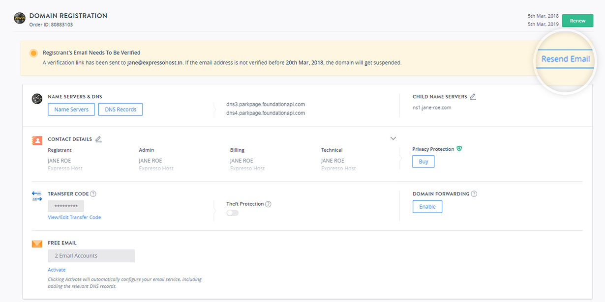Click the Contact Details card icon

pos(37,140)
